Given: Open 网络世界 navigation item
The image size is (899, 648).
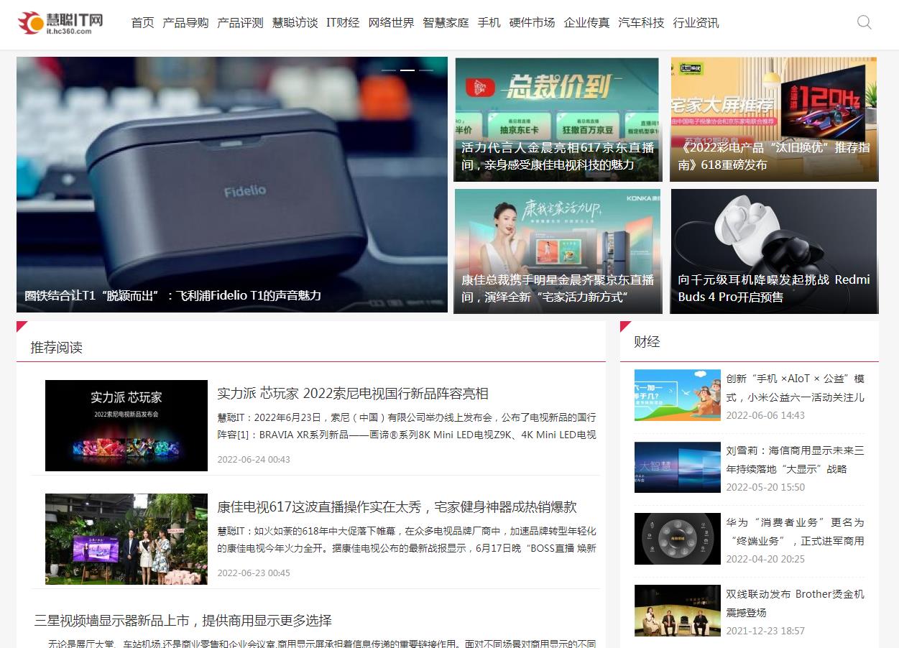Looking at the screenshot, I should tap(391, 23).
